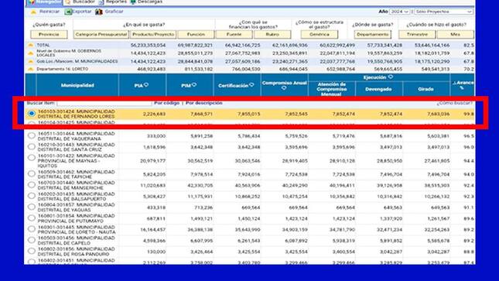Select the Yaquerana municipality radio button

(x=32, y=135)
